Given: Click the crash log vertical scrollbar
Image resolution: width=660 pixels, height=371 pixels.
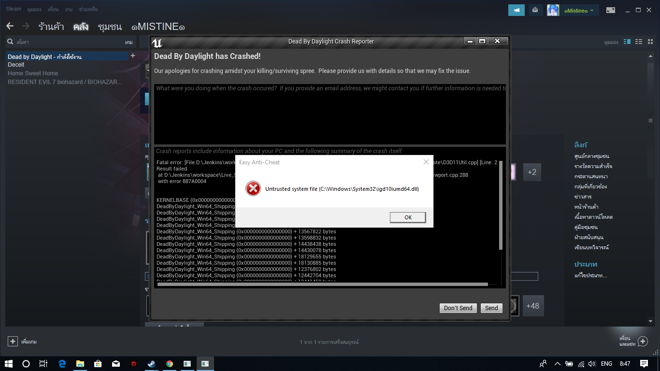Looking at the screenshot, I should click(x=500, y=205).
